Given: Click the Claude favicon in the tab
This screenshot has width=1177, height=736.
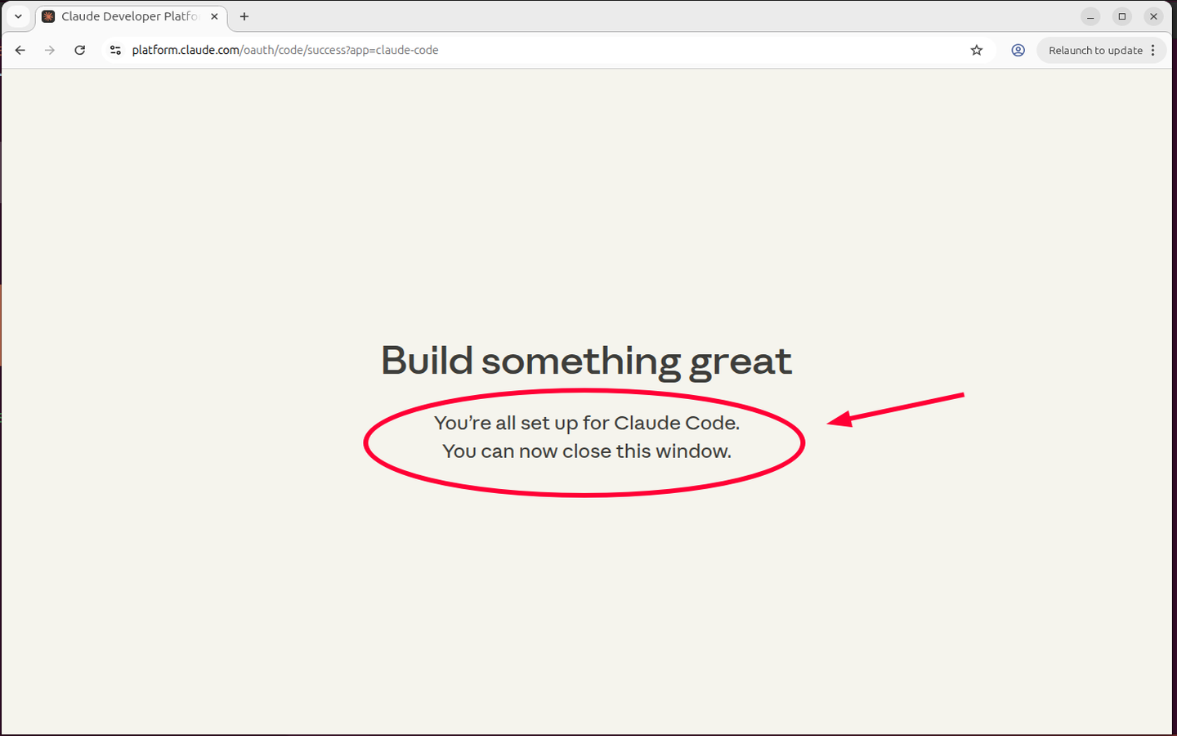Looking at the screenshot, I should point(48,16).
